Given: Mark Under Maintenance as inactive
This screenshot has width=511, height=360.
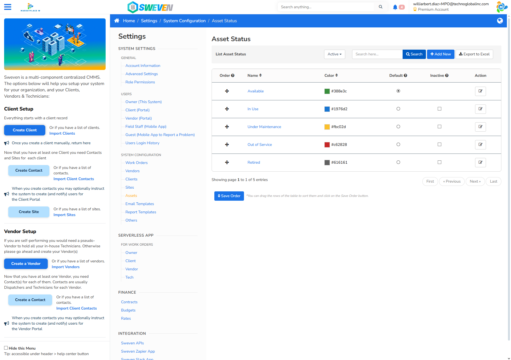Looking at the screenshot, I should [439, 127].
